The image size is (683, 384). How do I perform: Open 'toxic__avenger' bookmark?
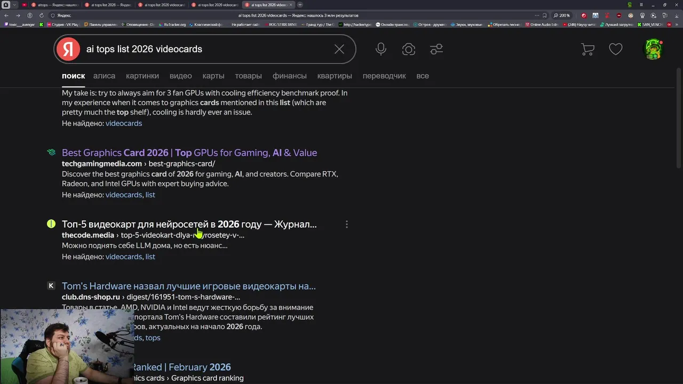(x=19, y=25)
